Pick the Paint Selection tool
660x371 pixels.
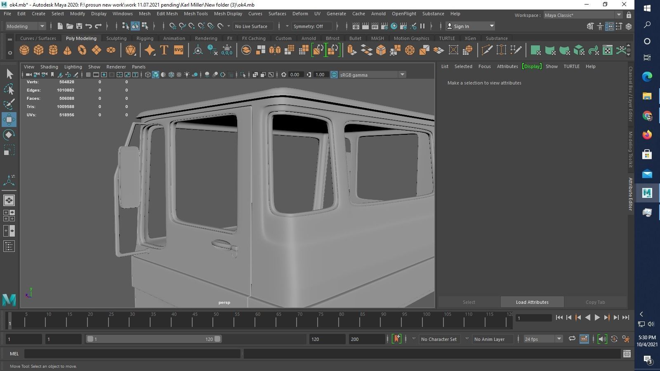point(9,104)
